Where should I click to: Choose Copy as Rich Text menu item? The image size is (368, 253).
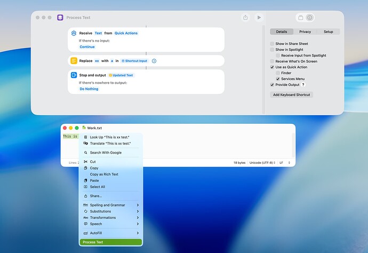point(111,175)
